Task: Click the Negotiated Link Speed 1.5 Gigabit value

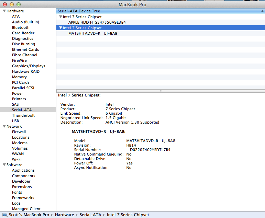Action: (116, 118)
